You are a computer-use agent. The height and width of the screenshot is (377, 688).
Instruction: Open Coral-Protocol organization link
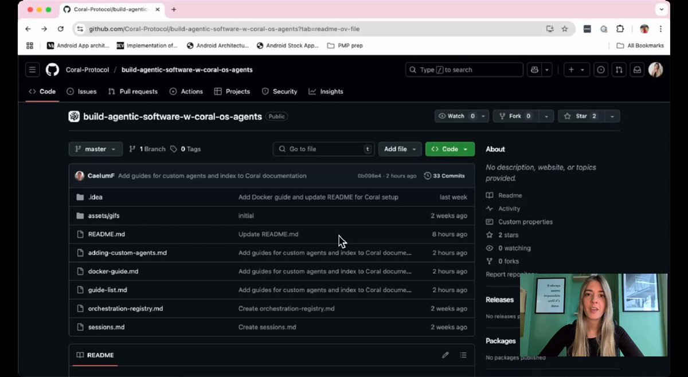pos(87,70)
